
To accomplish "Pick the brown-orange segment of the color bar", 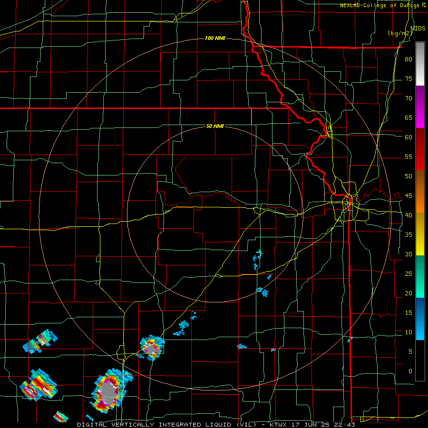I will (x=420, y=191).
